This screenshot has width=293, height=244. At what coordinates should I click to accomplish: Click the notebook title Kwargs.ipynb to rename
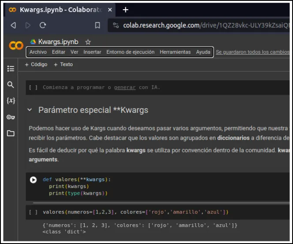(x=58, y=42)
